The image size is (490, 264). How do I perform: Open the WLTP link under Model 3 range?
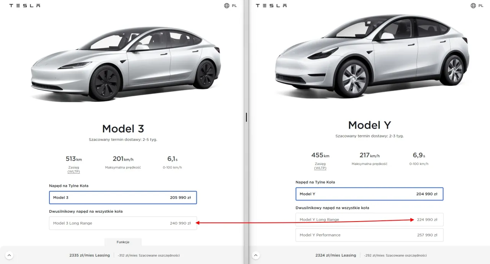click(x=73, y=171)
